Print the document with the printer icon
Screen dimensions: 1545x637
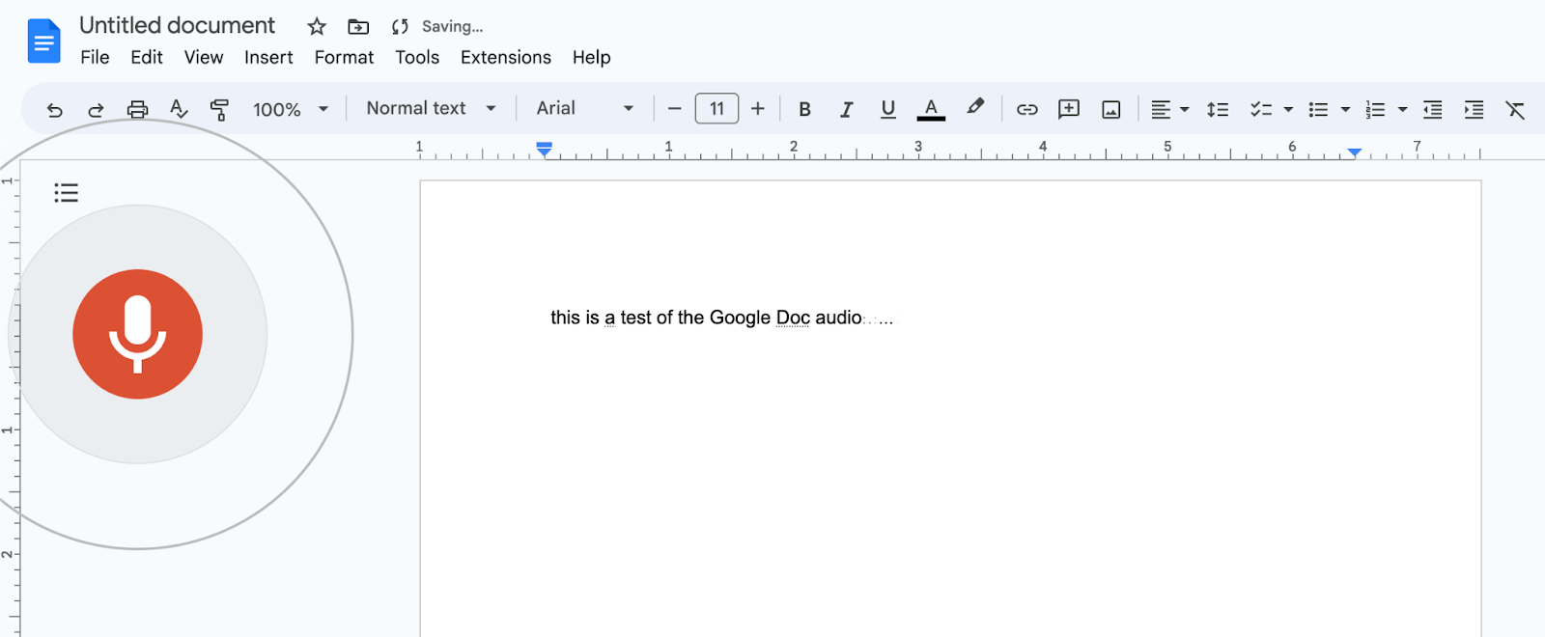tap(138, 109)
